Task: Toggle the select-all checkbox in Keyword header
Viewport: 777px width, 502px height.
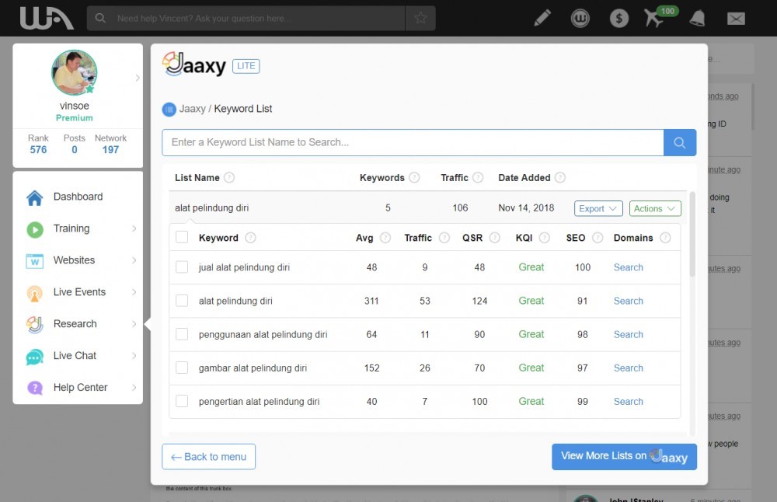Action: point(182,237)
